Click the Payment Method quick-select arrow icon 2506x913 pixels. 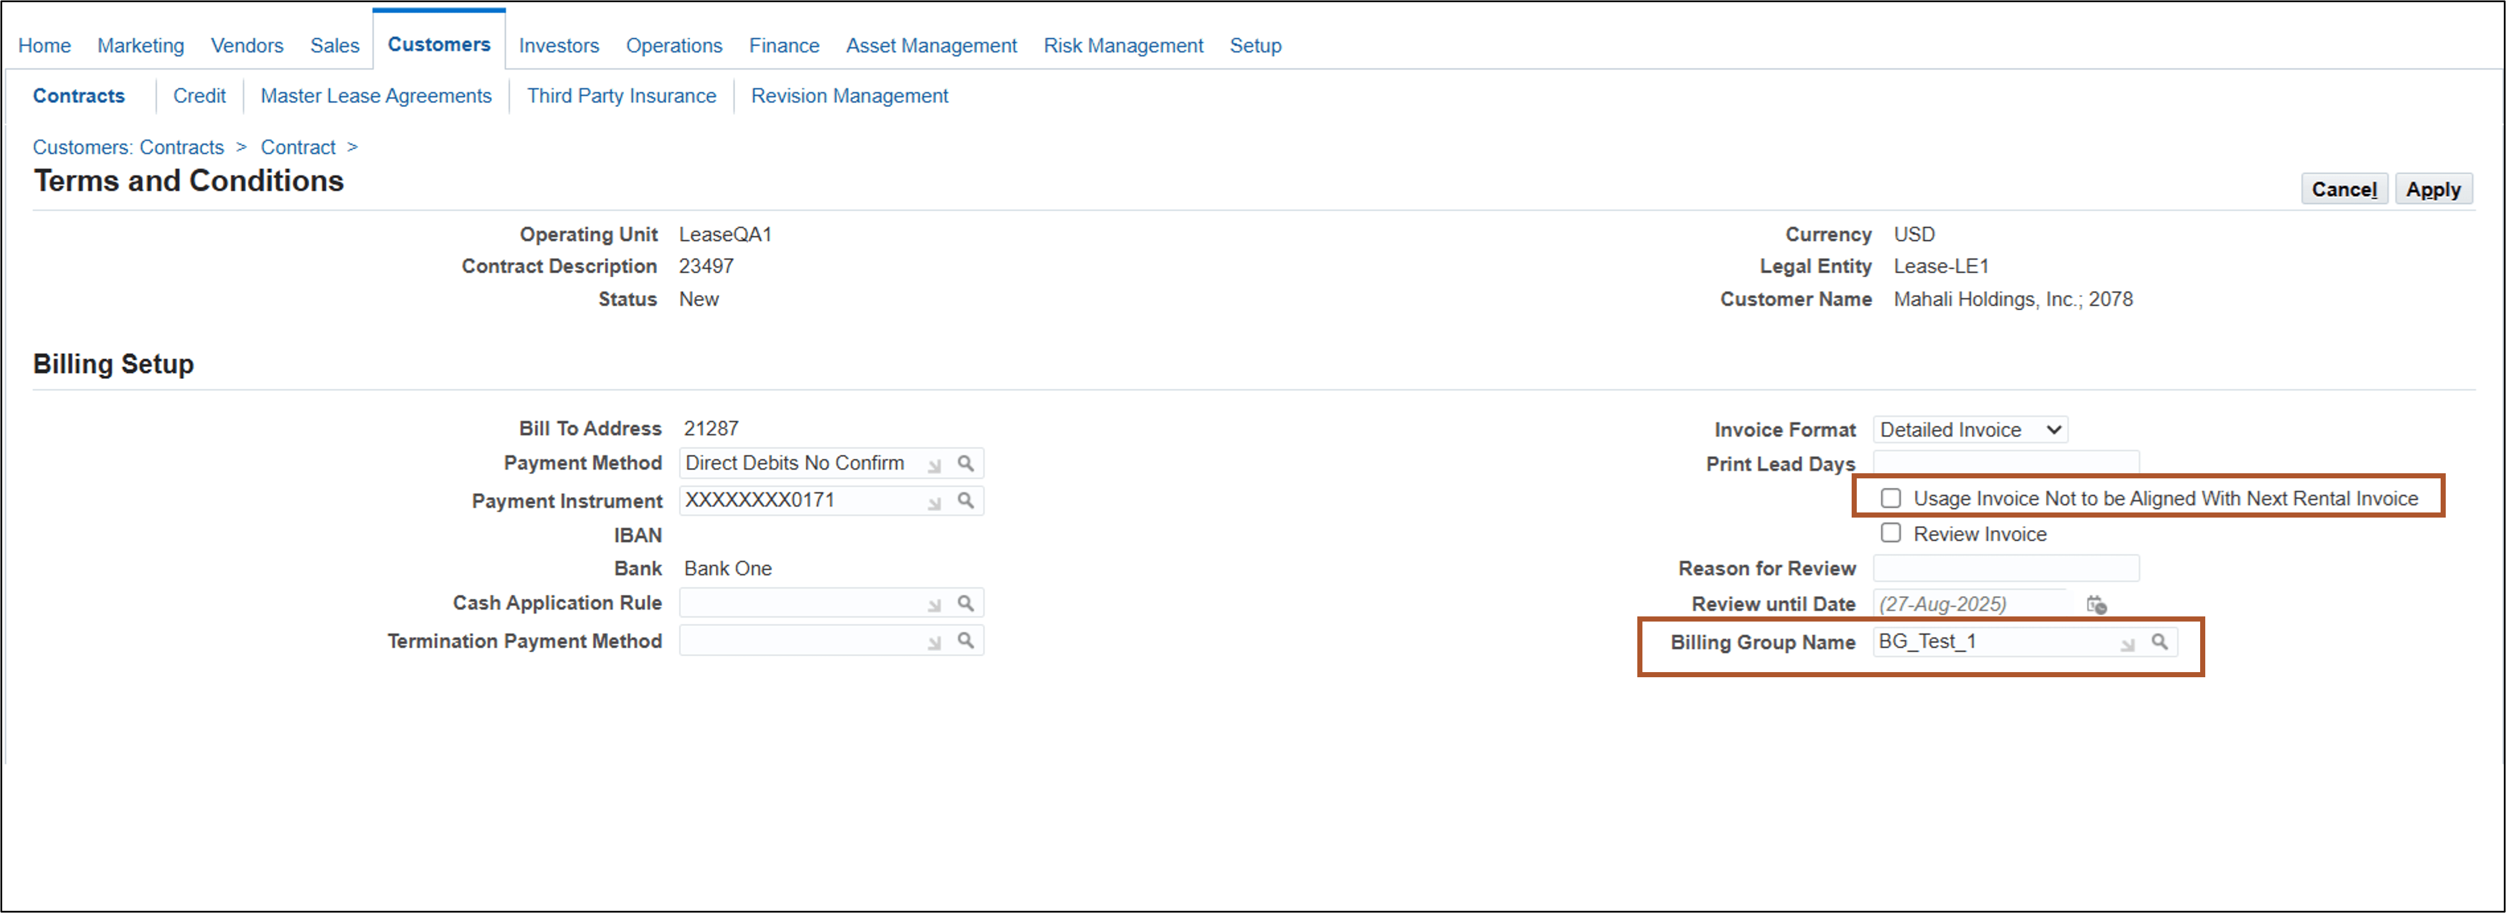[934, 465]
